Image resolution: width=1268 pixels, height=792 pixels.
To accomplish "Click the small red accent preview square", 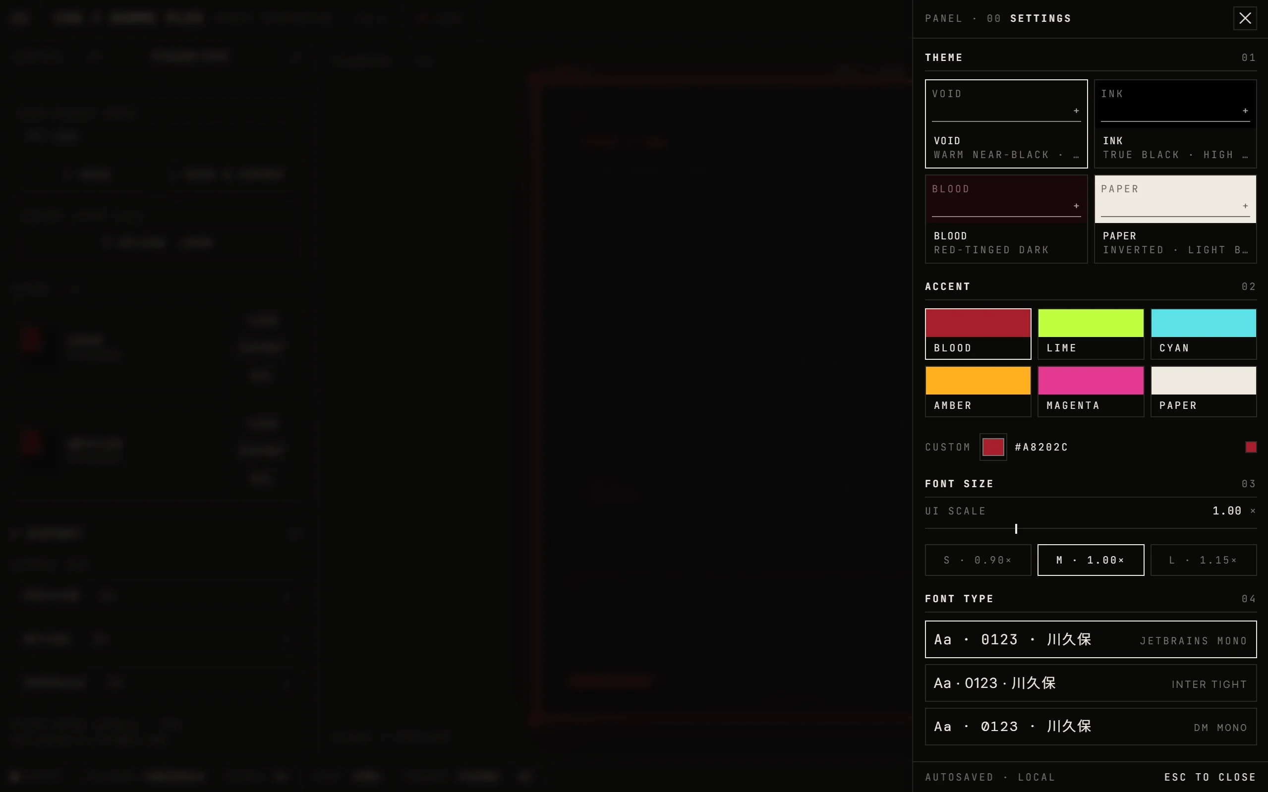I will pos(1251,448).
